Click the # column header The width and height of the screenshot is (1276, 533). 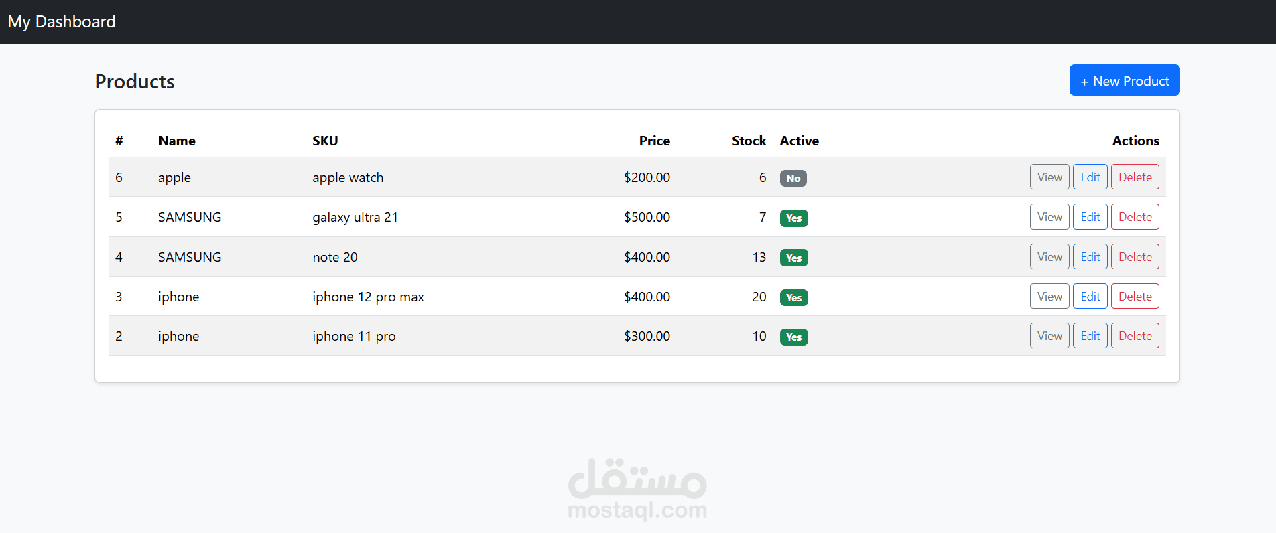tap(119, 141)
